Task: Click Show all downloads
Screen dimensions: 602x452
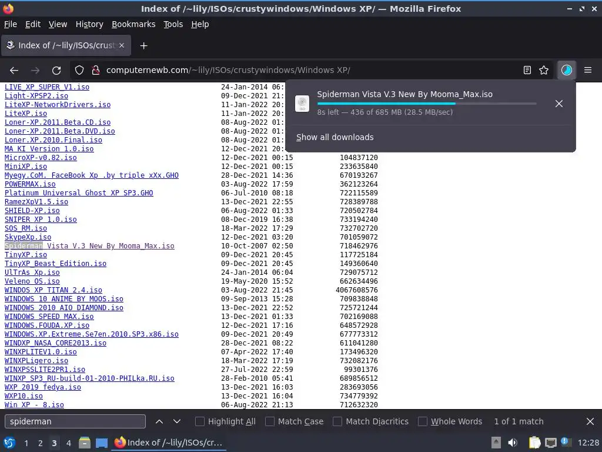Action: [x=335, y=137]
